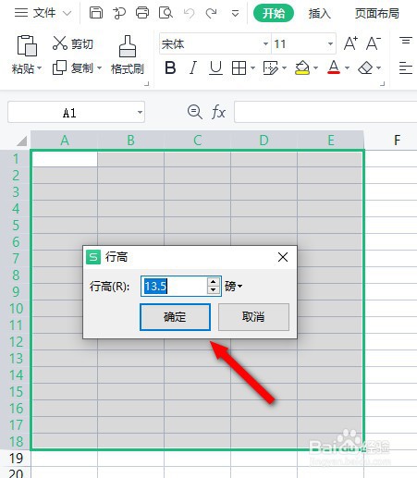Select row 3 header
This screenshot has width=417, height=478.
[x=16, y=192]
